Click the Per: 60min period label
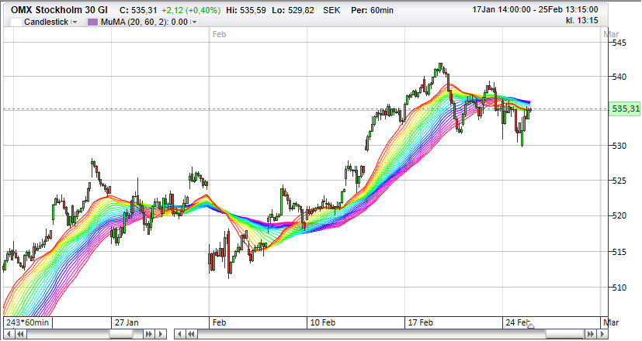Image resolution: width=642 pixels, height=341 pixels. click(372, 10)
